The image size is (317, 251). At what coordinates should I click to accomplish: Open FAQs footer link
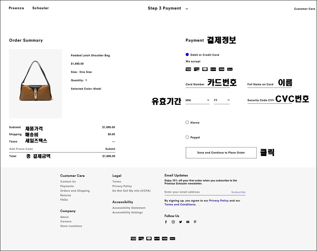tap(64, 200)
